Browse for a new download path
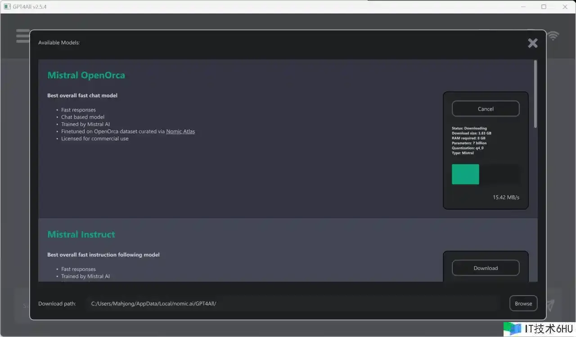 523,304
